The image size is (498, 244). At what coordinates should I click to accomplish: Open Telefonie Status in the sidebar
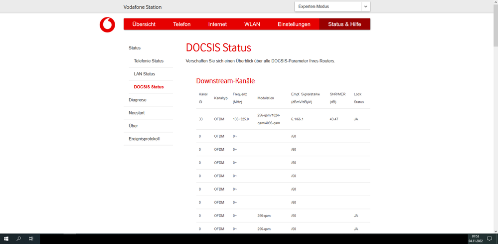[x=149, y=61]
